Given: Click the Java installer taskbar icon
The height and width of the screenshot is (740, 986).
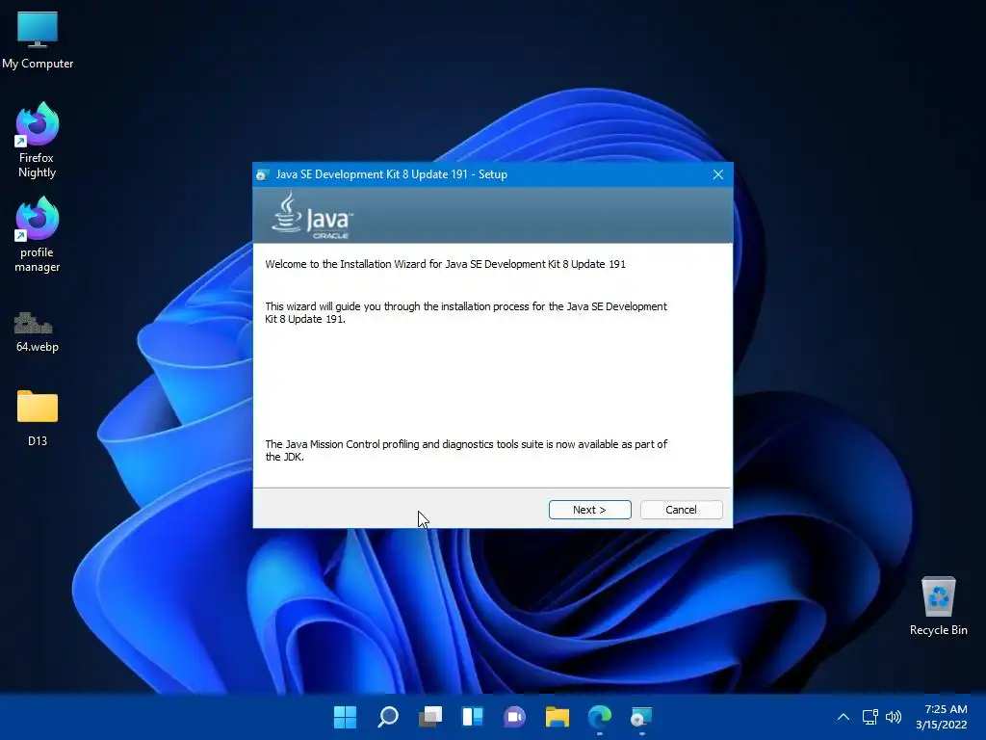Looking at the screenshot, I should pyautogui.click(x=641, y=717).
